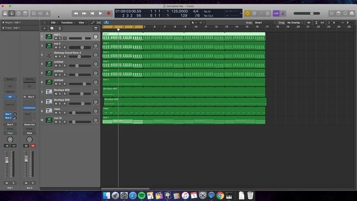This screenshot has height=201, width=357.
Task: Click the Setting button on Inst 1 strip
Action: 10,79
